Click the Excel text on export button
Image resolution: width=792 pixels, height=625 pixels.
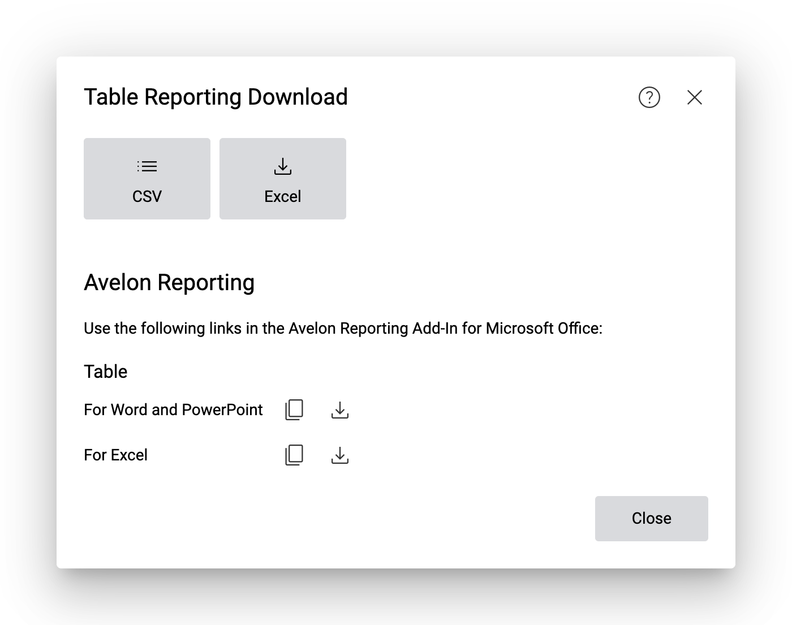[283, 196]
